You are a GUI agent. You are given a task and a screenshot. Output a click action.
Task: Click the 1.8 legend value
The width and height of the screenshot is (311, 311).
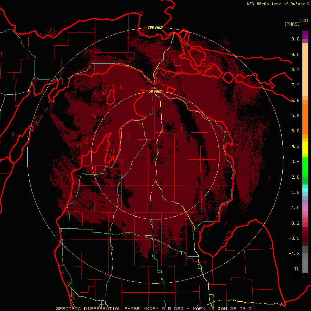tap(295, 192)
